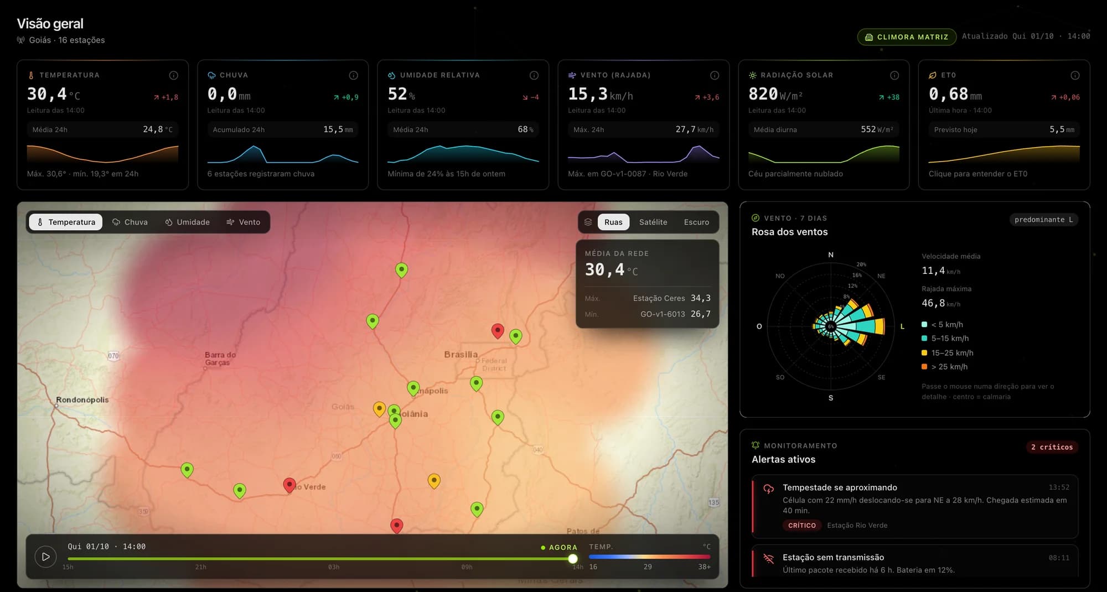Click the wind icon in Vento (Rajada) header

click(x=572, y=75)
